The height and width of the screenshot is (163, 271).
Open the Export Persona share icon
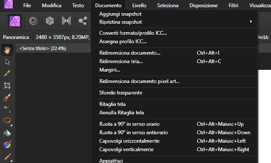click(83, 21)
